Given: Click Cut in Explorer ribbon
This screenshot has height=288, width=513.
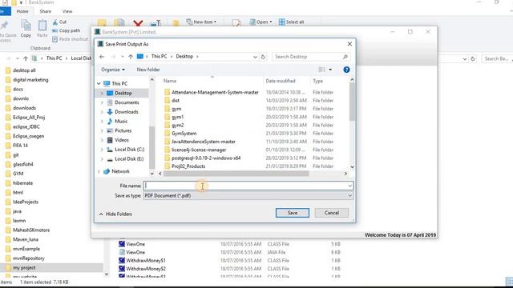Looking at the screenshot, I should click(x=59, y=22).
